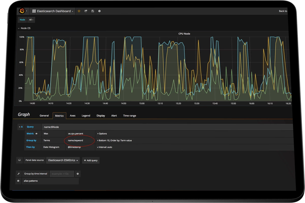This screenshot has width=305, height=203.
Task: Click the info icon beside alias patterns
Action: click(x=18, y=181)
